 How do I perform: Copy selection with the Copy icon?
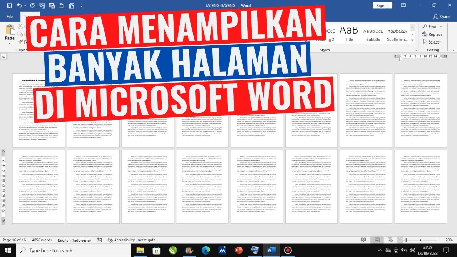pyautogui.click(x=20, y=34)
